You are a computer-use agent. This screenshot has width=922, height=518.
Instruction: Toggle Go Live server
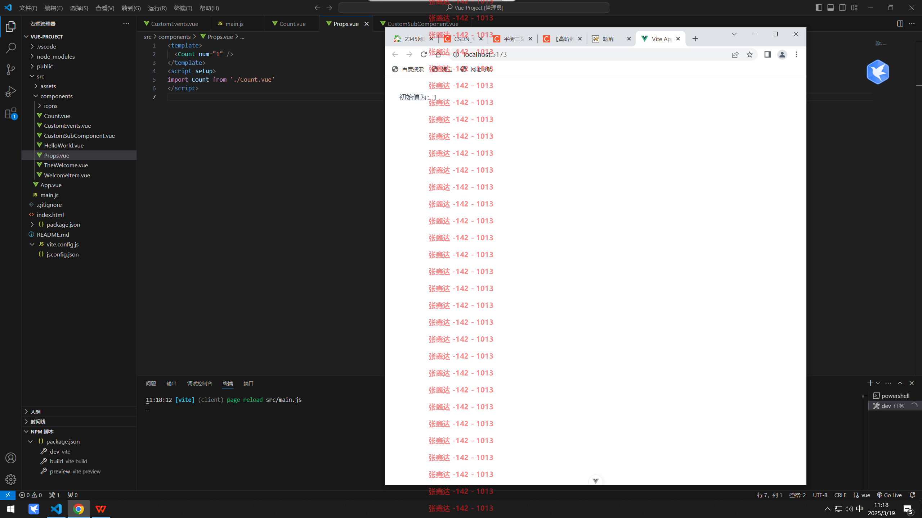point(889,495)
